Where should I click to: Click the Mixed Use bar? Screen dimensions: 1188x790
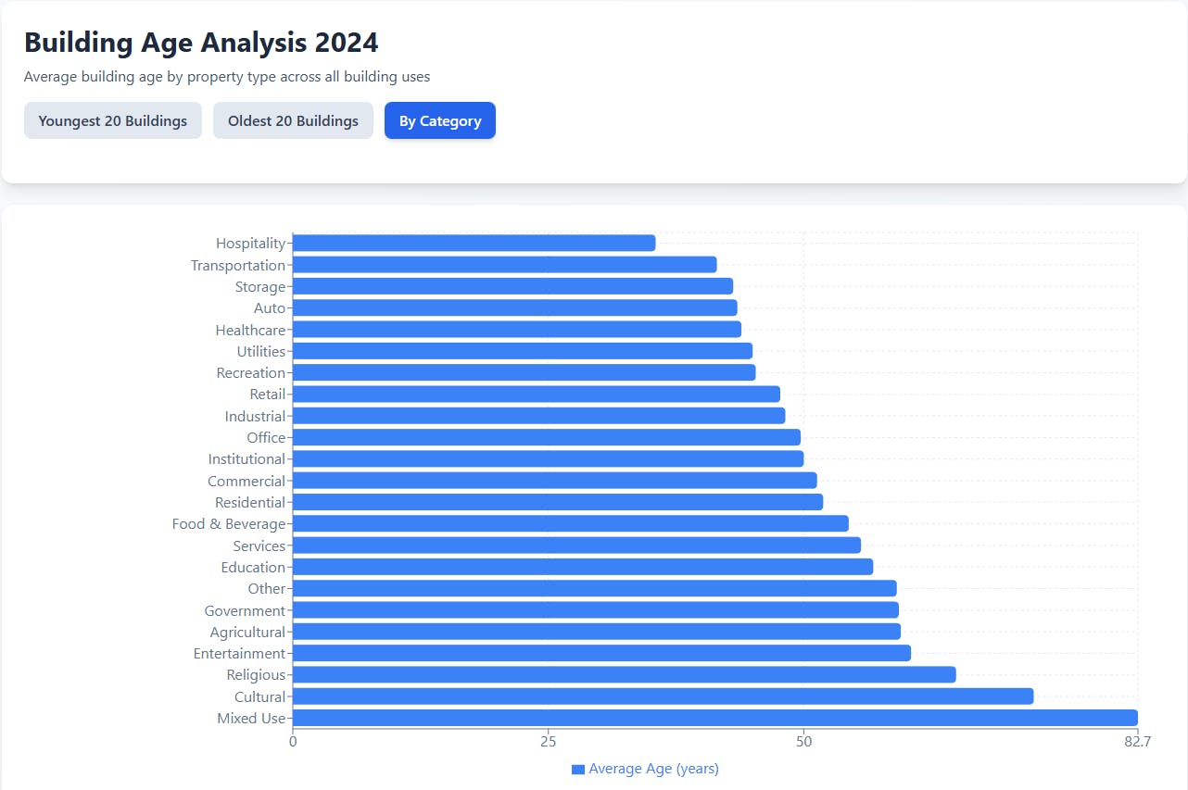714,718
